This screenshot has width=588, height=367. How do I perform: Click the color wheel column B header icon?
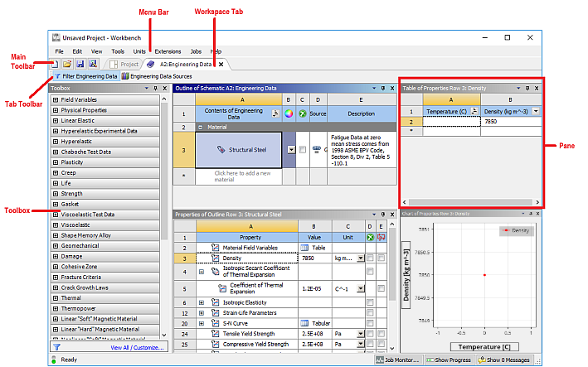tap(289, 113)
